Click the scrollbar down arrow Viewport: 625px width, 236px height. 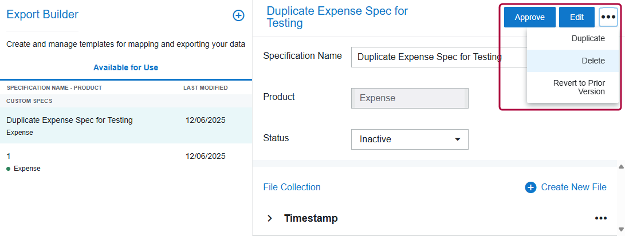[x=621, y=230]
